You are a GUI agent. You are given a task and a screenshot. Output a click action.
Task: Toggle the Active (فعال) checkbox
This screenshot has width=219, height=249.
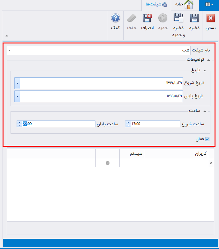tap(207, 139)
